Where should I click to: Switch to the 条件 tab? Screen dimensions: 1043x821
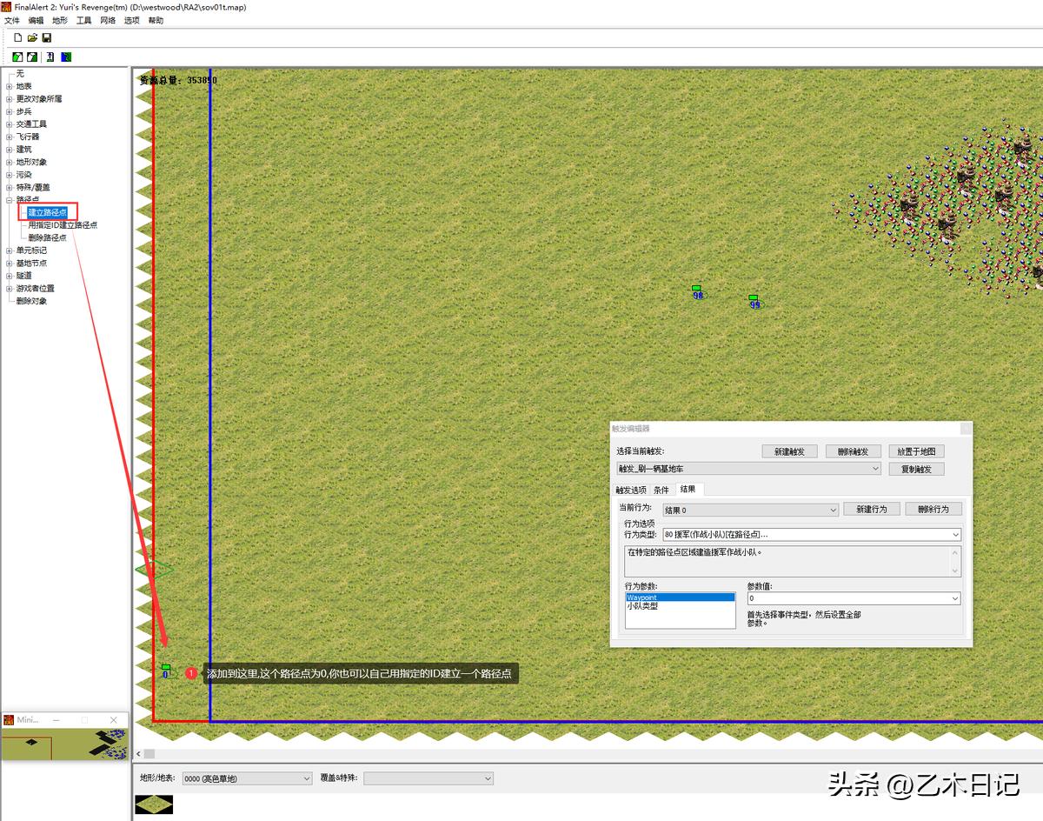click(x=661, y=490)
